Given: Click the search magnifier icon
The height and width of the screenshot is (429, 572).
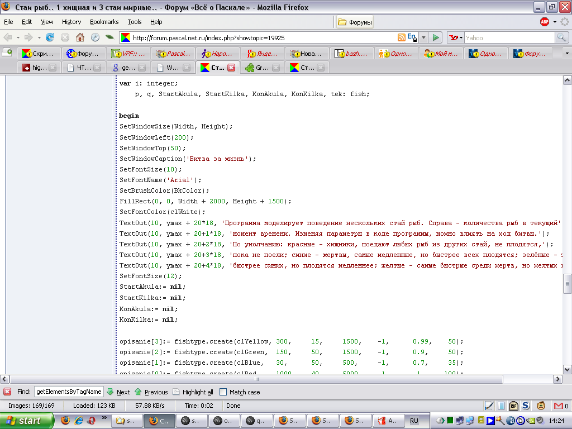Looking at the screenshot, I should click(x=561, y=37).
